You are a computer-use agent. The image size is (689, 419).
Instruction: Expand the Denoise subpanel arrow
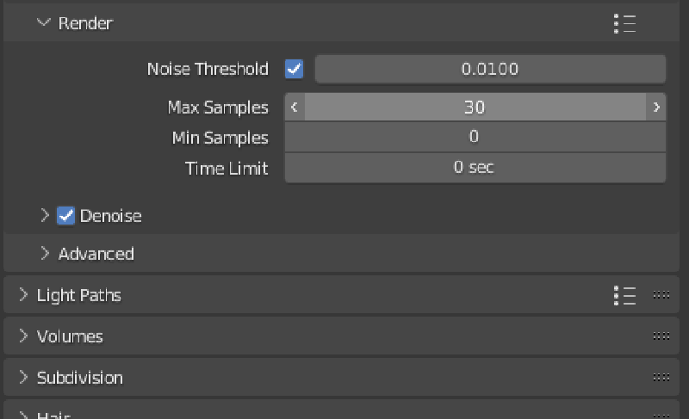click(x=46, y=216)
